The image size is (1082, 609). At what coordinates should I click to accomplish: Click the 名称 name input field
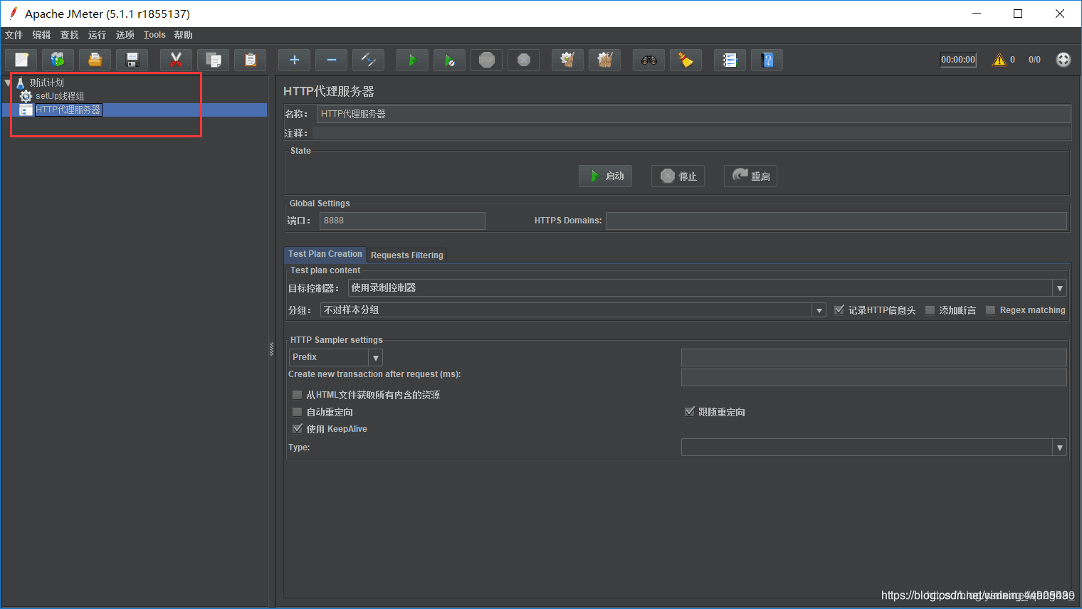coord(693,114)
